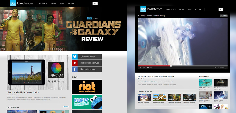Click the follow our twitter button

click(x=87, y=56)
